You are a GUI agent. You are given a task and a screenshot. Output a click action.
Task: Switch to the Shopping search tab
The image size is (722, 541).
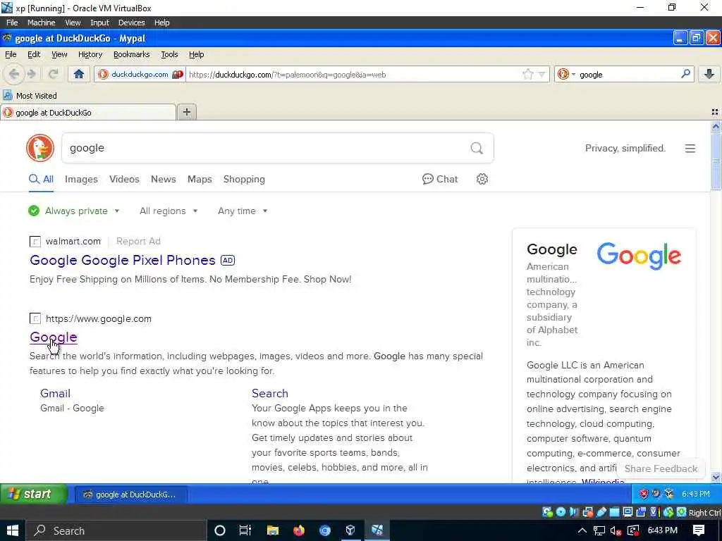tap(244, 179)
